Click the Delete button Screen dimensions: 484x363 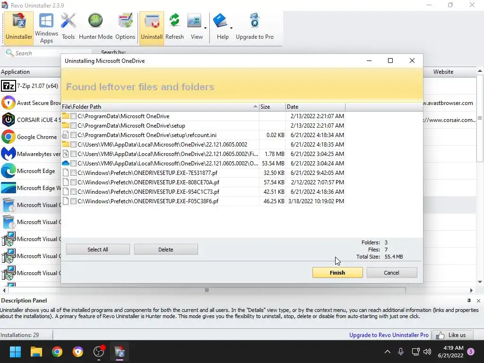click(166, 250)
